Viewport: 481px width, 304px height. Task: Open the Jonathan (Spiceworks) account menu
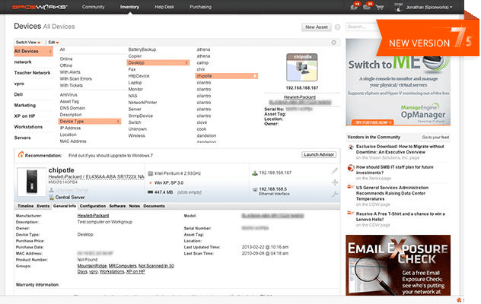[x=429, y=7]
